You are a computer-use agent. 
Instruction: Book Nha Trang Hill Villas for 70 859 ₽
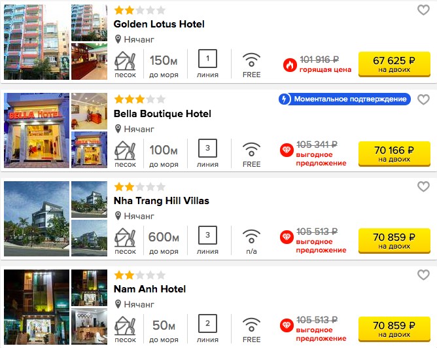tap(394, 241)
